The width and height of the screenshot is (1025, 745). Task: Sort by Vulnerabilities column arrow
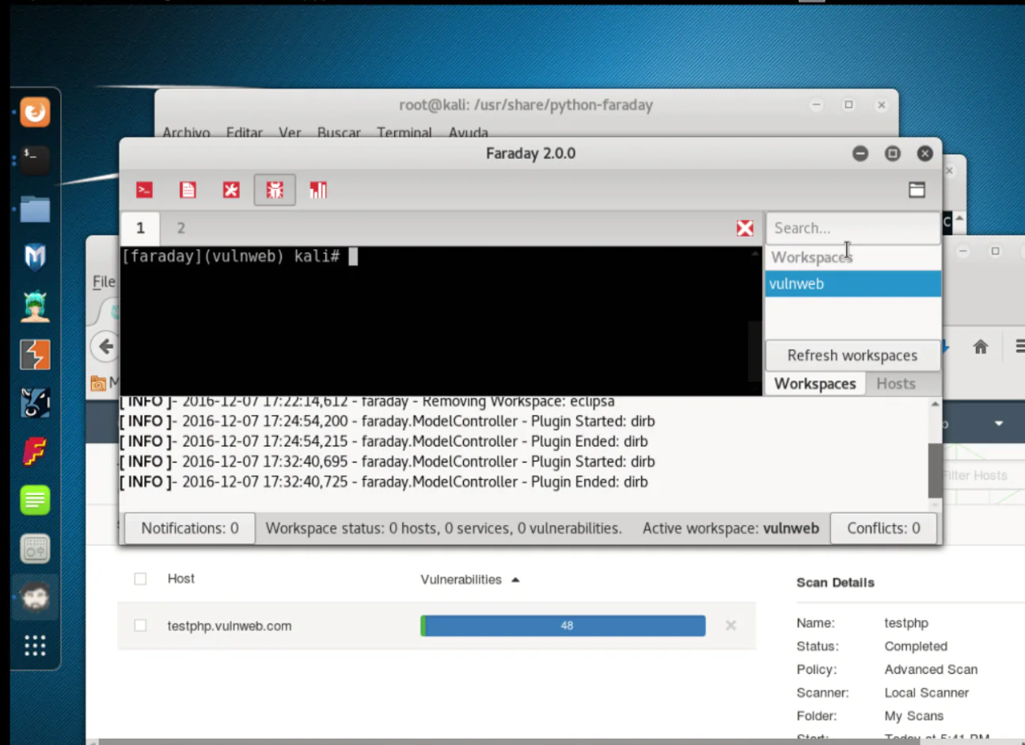pyautogui.click(x=515, y=580)
